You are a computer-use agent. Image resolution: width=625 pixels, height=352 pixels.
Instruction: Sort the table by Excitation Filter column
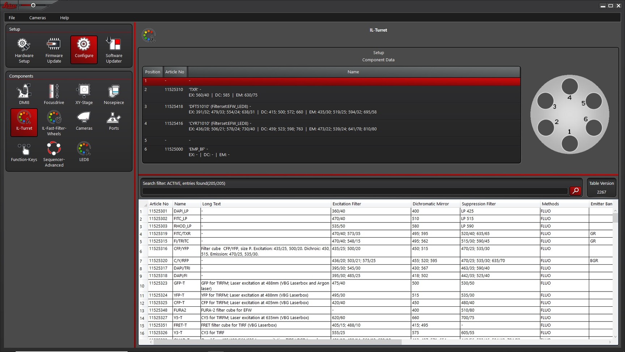370,204
